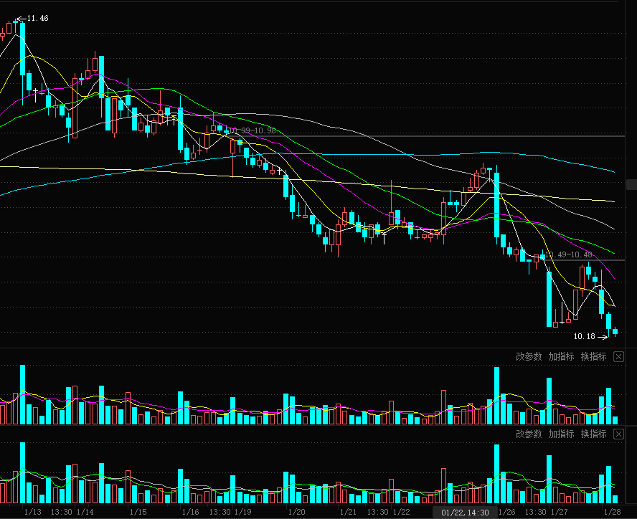Close the upper volume indicator panel
The height and width of the screenshot is (519, 637).
618,357
